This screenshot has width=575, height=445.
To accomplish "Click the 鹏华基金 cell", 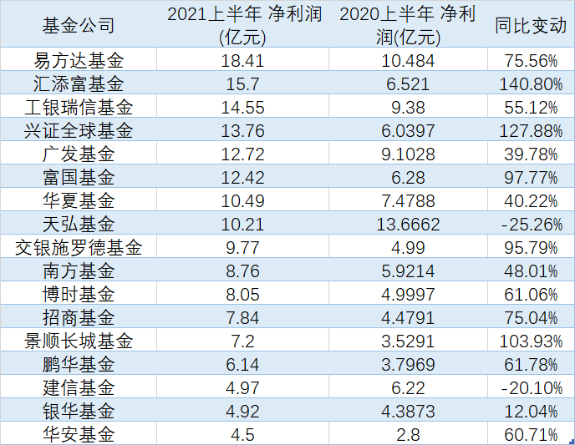I will click(x=79, y=363).
